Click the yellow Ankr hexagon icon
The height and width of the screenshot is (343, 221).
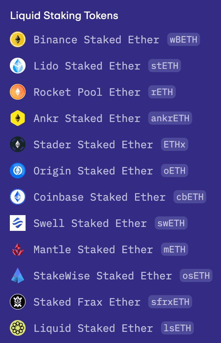click(18, 118)
